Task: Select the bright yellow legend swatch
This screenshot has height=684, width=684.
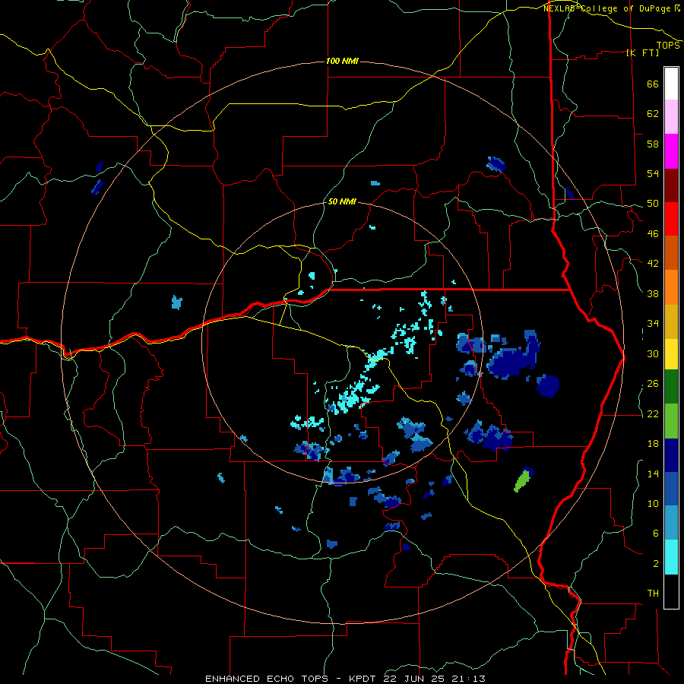Action: (x=671, y=354)
